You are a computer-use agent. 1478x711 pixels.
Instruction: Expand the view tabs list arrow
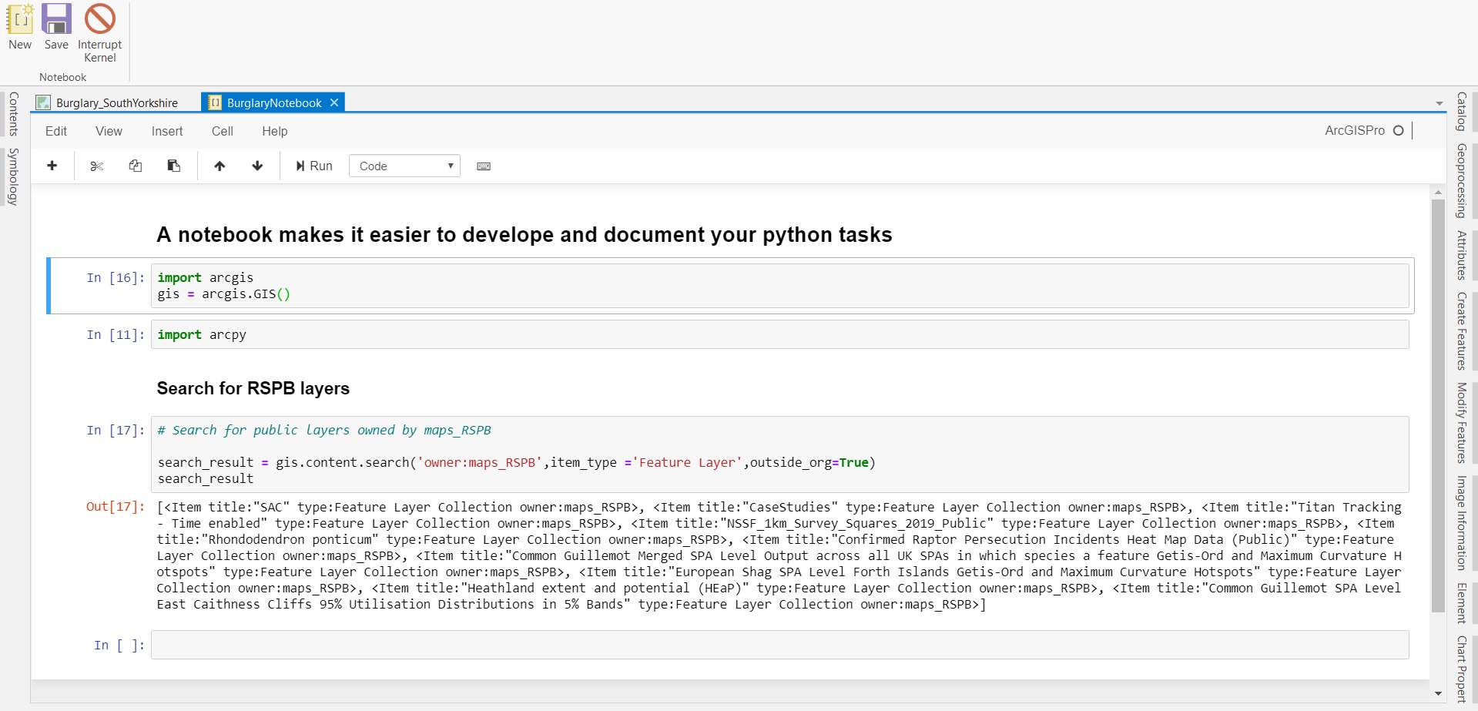1439,103
